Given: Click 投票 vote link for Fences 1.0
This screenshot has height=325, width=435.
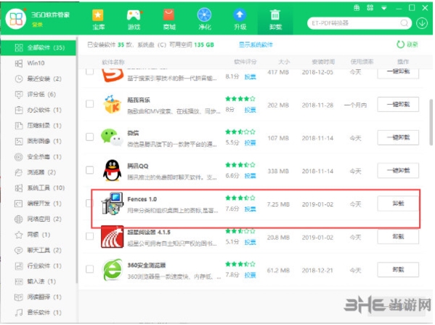Looking at the screenshot, I should (x=250, y=209).
